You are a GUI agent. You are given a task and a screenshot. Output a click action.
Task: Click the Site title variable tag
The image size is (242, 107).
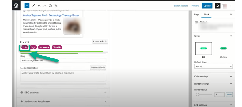pos(57,47)
